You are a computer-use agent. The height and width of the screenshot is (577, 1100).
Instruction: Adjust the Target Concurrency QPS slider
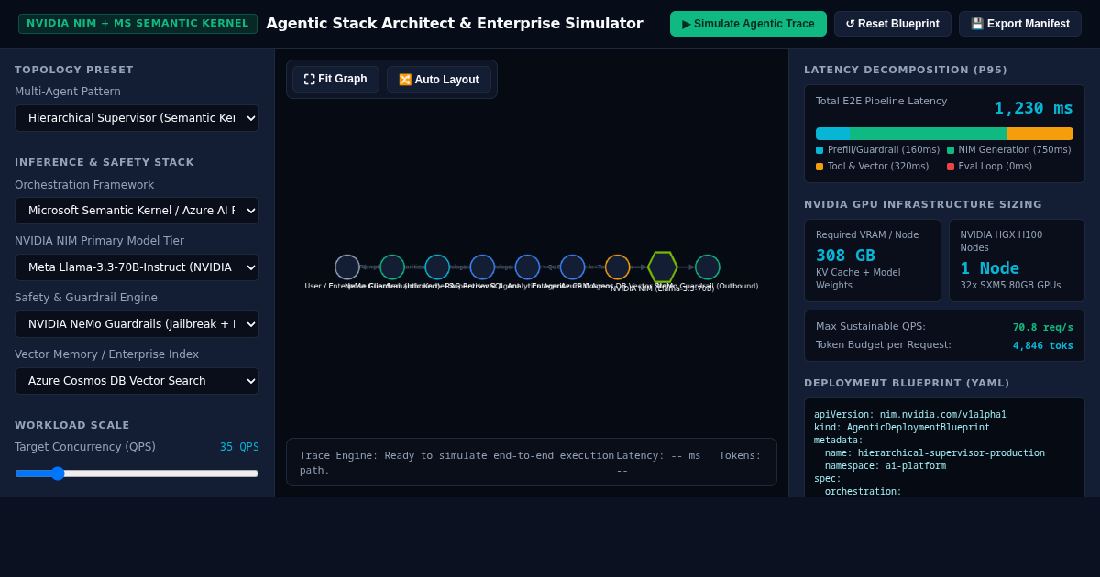point(137,474)
